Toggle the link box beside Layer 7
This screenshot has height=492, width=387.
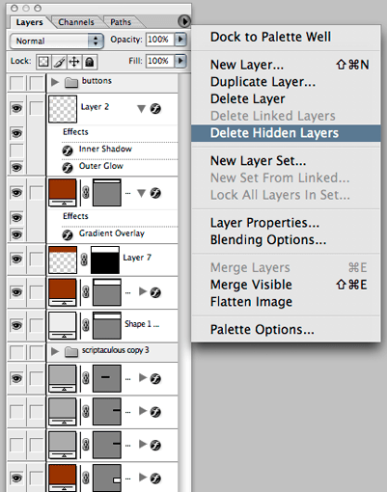pyautogui.click(x=37, y=260)
